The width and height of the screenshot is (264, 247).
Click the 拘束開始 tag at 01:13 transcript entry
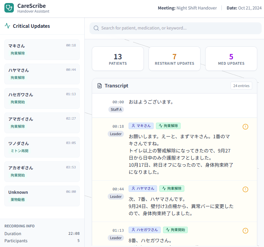click(175, 230)
